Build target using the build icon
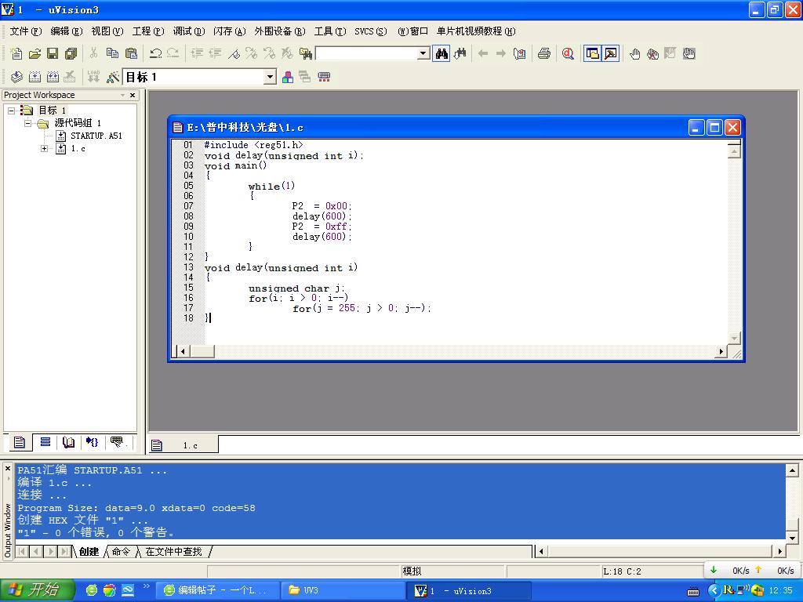Viewport: 803px width, 602px height. point(35,77)
